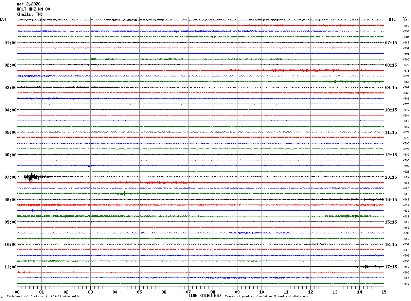411x301 pixels.
Task: Select the station code HALT HHZ NM 00
Action: click(x=33, y=9)
